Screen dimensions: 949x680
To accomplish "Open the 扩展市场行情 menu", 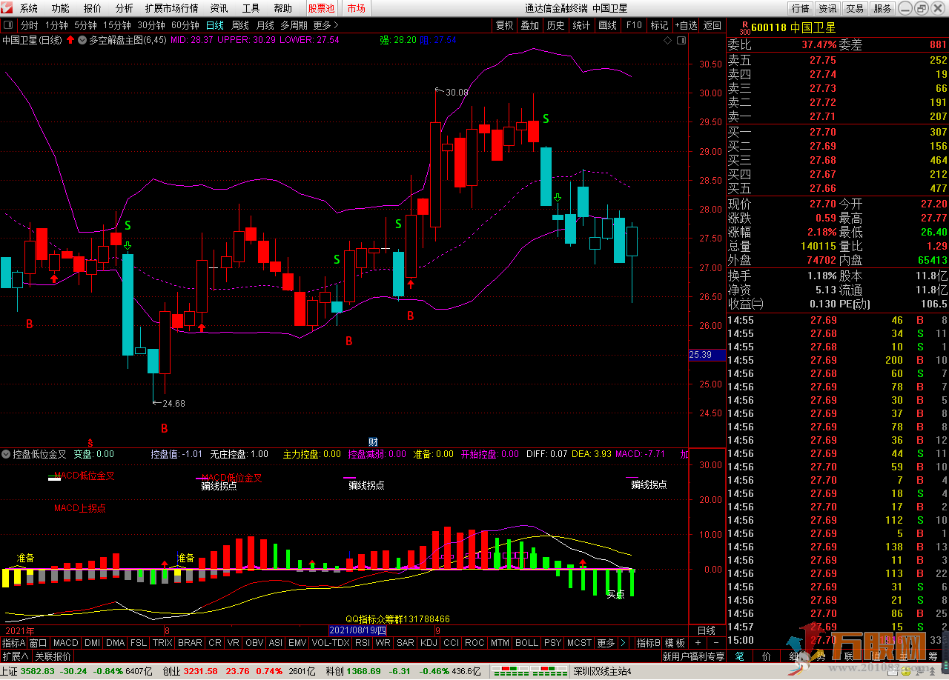I will [x=171, y=8].
